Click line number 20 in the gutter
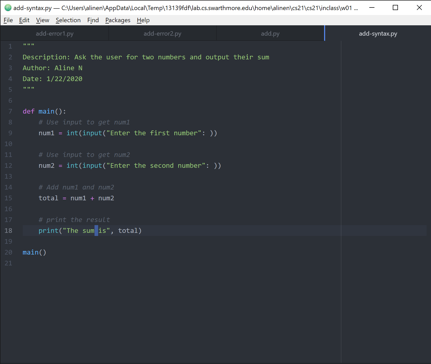 8,252
